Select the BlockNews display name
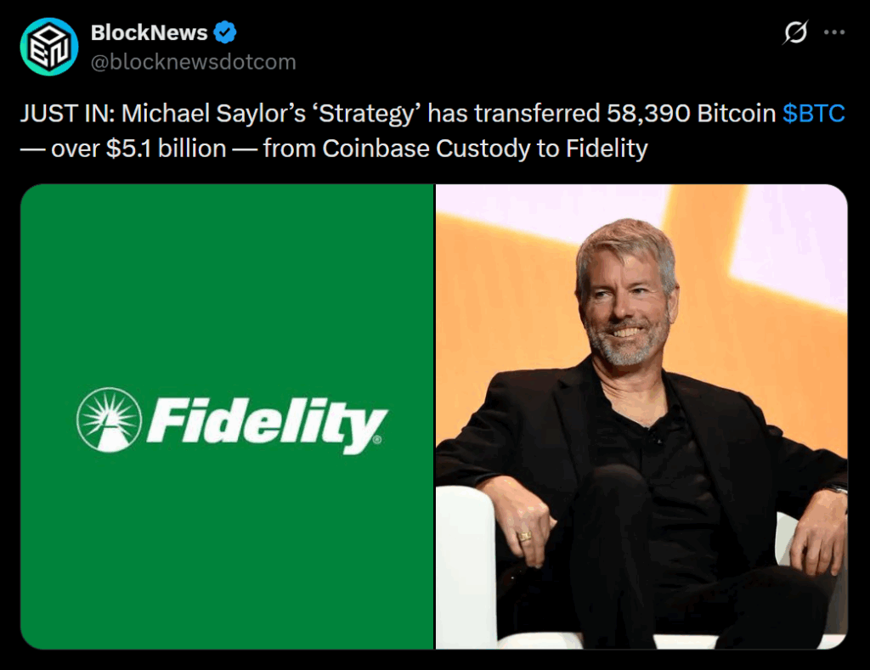 (x=149, y=31)
